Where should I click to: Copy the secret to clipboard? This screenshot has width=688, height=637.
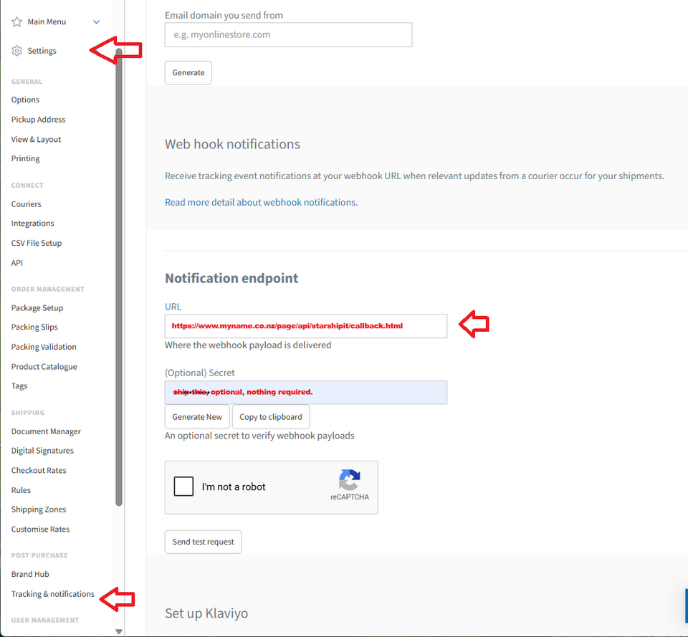tap(271, 417)
